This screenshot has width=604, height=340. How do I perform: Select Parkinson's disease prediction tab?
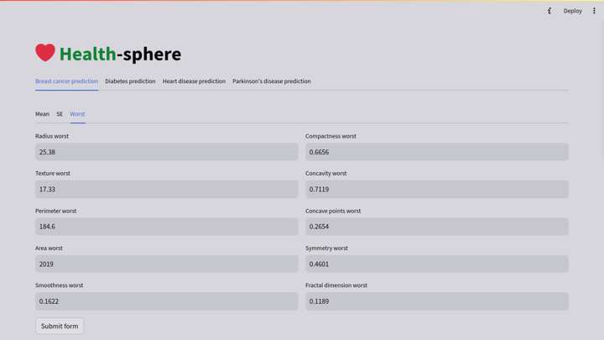pos(271,81)
